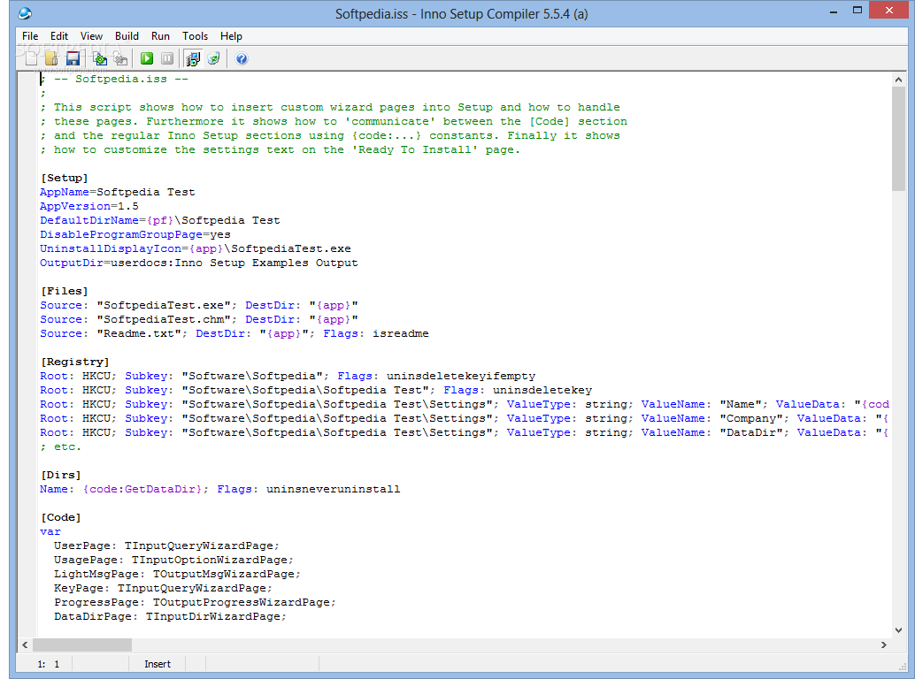This screenshot has width=915, height=679.
Task: Click the [Setup] section header
Action: coord(65,179)
